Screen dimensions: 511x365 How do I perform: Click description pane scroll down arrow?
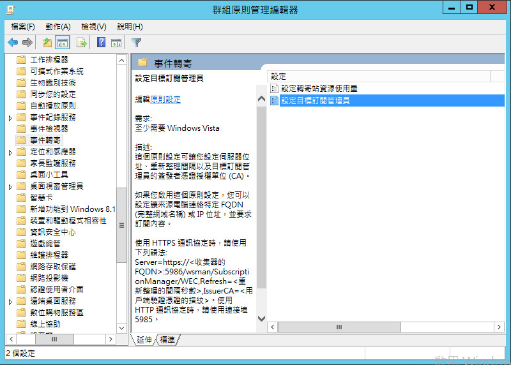[261, 318]
